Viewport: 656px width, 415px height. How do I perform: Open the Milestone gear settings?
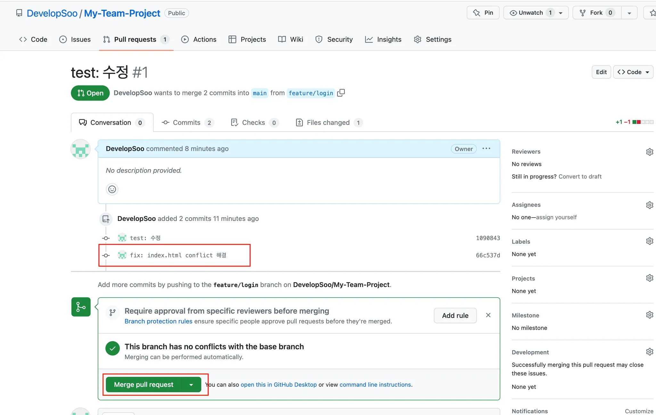pyautogui.click(x=649, y=315)
